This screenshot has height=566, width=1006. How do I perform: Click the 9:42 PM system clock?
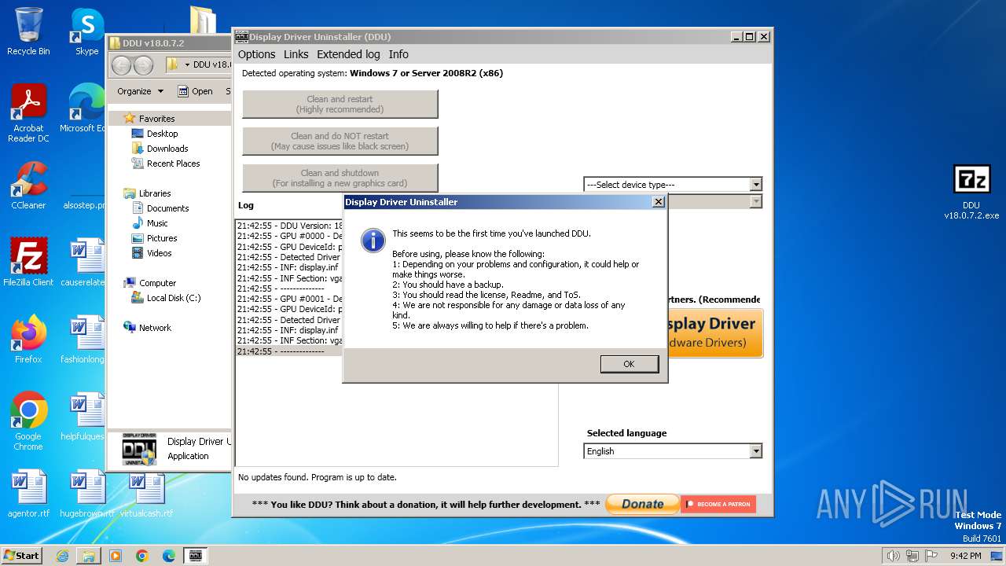[x=965, y=556]
